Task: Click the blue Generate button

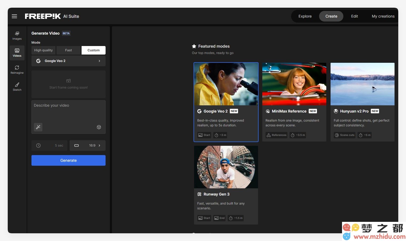Action: (69, 160)
